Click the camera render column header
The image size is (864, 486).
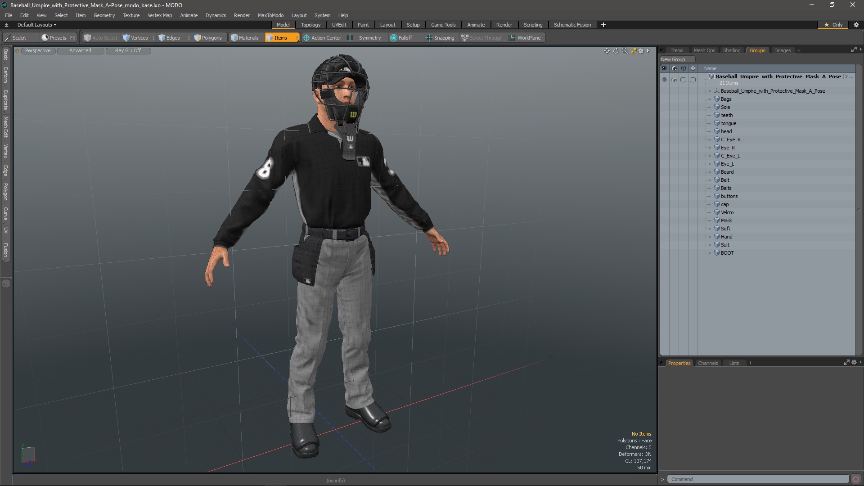(674, 68)
